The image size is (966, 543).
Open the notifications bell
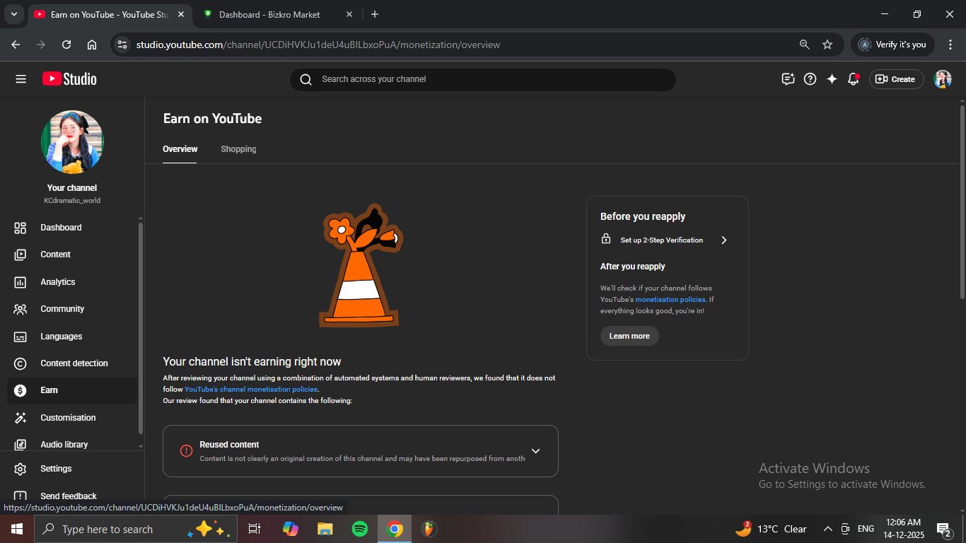click(x=854, y=79)
